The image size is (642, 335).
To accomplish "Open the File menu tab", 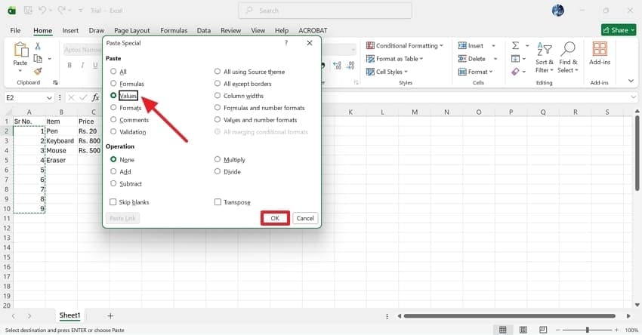I will coord(15,30).
